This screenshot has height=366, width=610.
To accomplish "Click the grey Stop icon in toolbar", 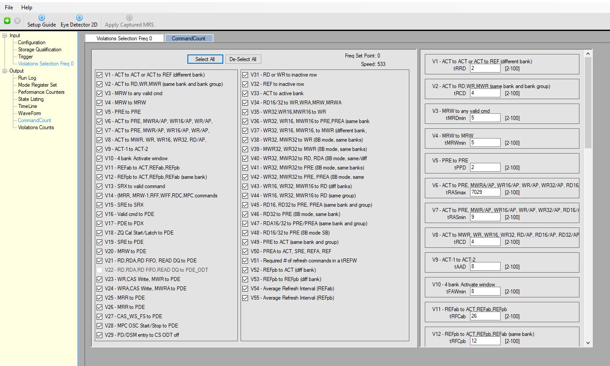I will [x=17, y=21].
